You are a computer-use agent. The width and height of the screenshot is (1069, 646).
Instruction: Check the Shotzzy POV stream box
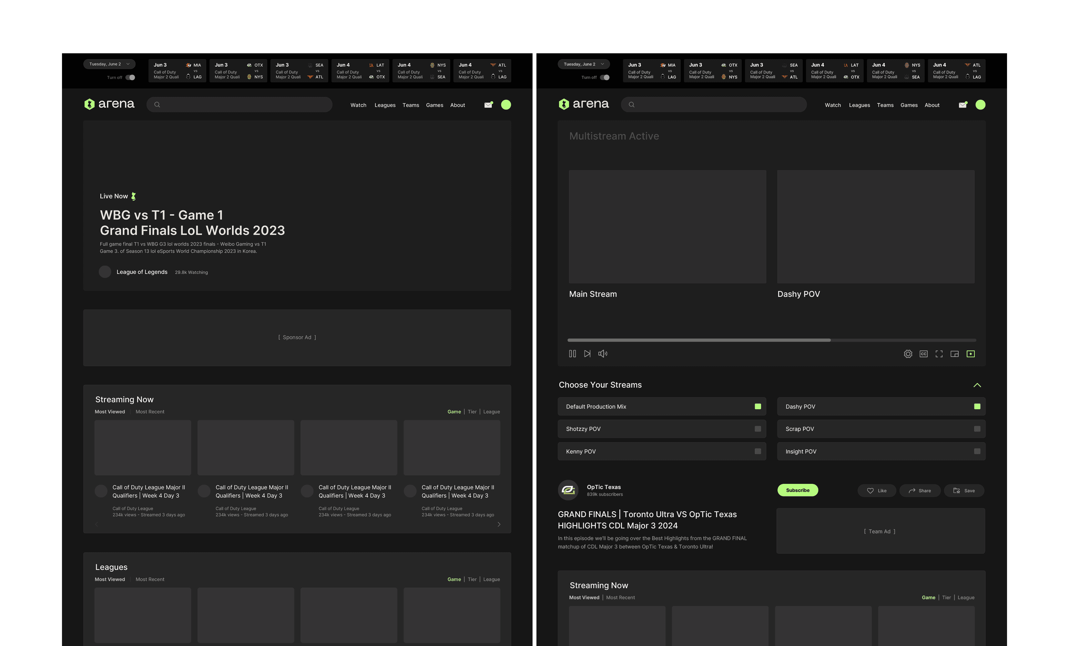click(x=758, y=429)
